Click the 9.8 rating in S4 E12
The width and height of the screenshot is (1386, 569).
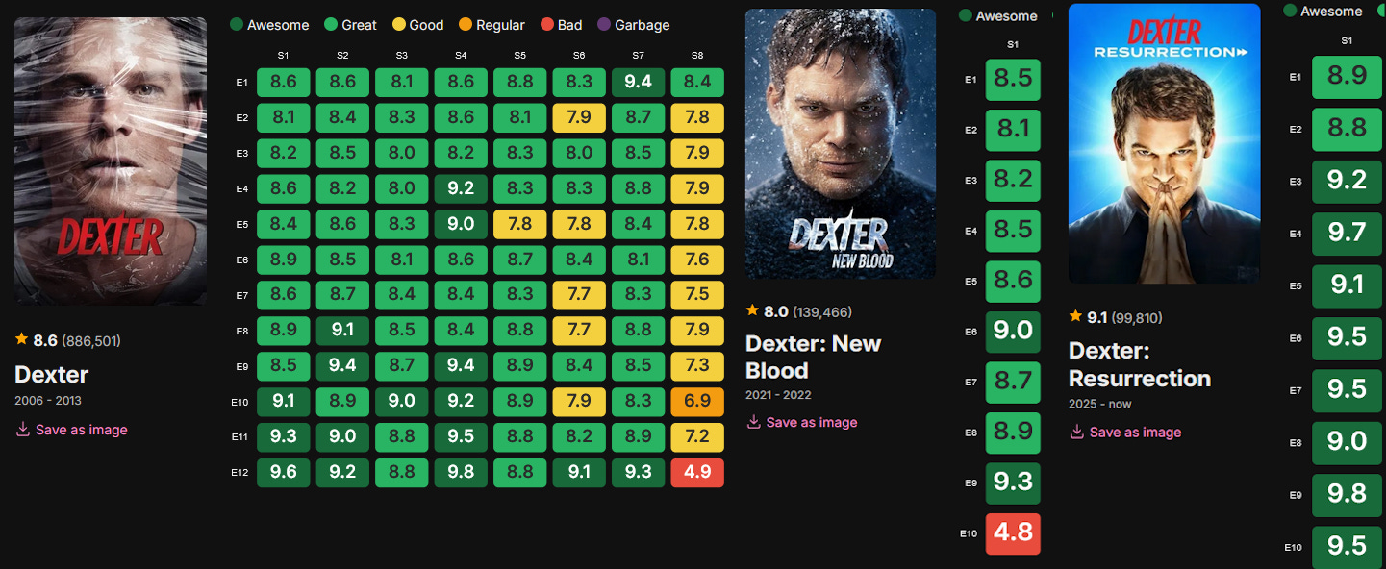pyautogui.click(x=461, y=473)
